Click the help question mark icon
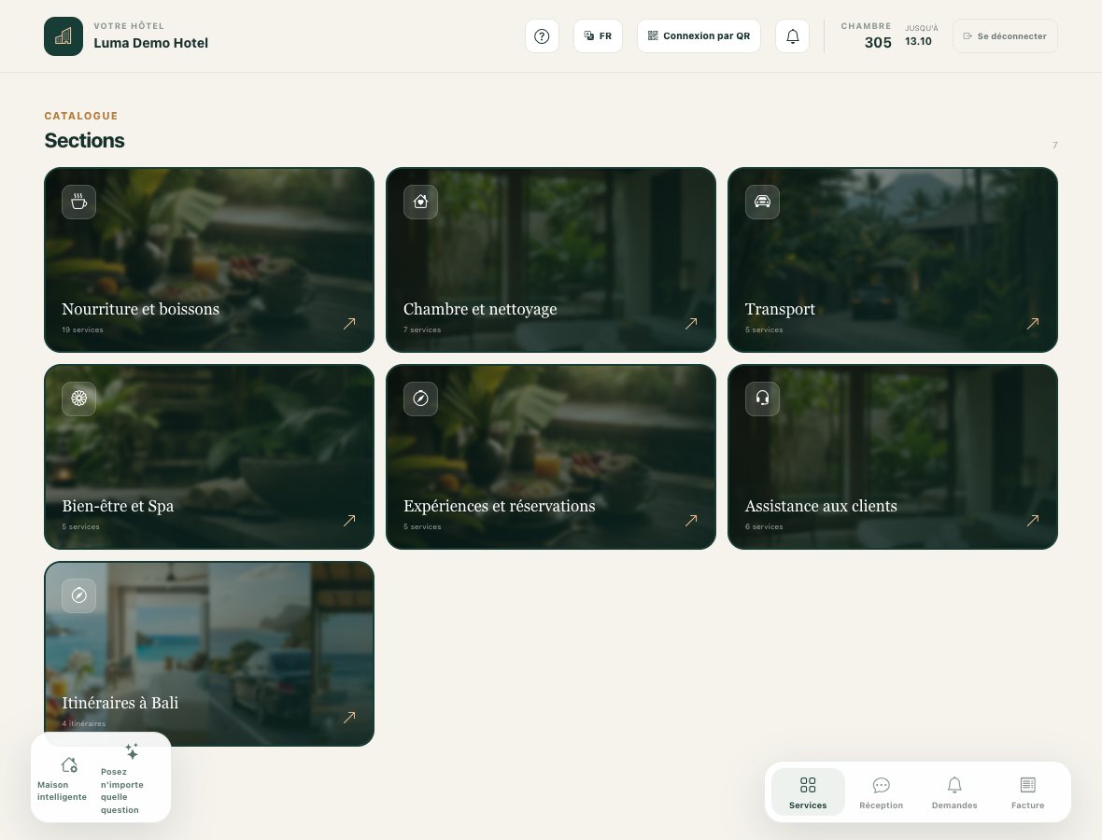Screen dimensions: 1102x840 pos(542,35)
